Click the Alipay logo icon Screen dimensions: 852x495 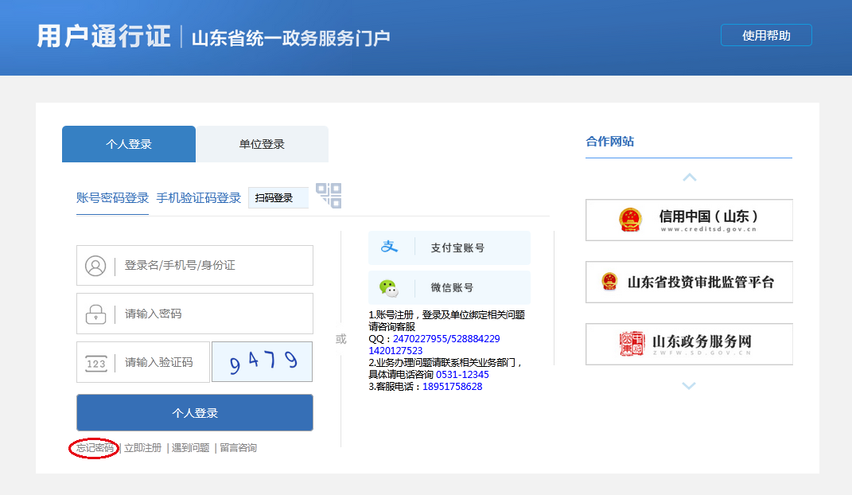[x=389, y=247]
